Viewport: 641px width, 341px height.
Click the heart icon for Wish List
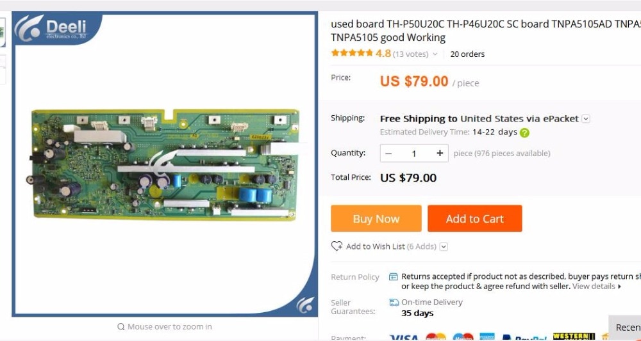[x=337, y=246]
